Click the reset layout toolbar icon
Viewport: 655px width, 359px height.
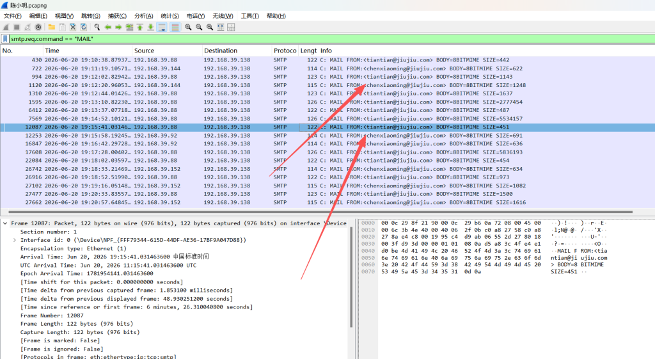[x=231, y=27]
